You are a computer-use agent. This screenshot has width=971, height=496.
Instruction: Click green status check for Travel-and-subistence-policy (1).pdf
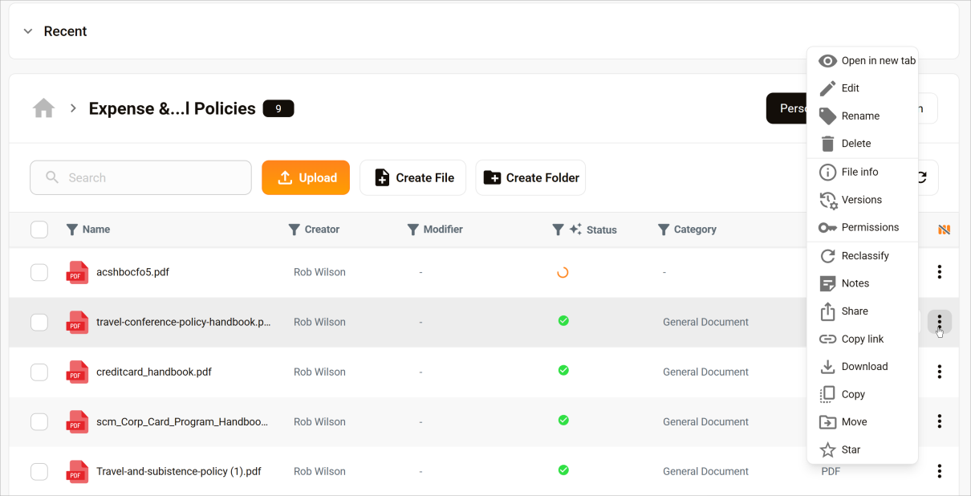click(x=563, y=470)
